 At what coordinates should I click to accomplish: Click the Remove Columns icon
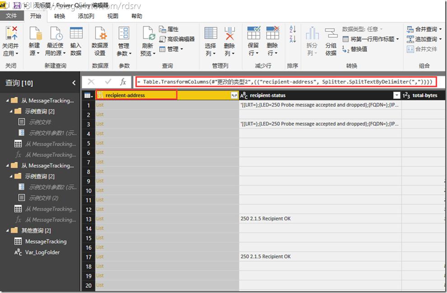point(229,33)
